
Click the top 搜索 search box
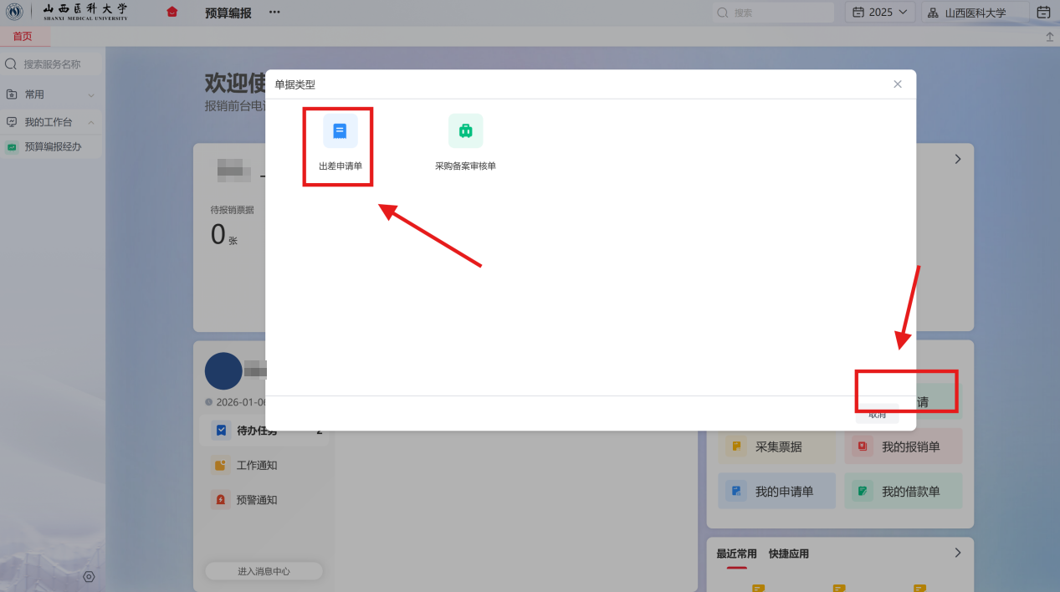point(774,13)
